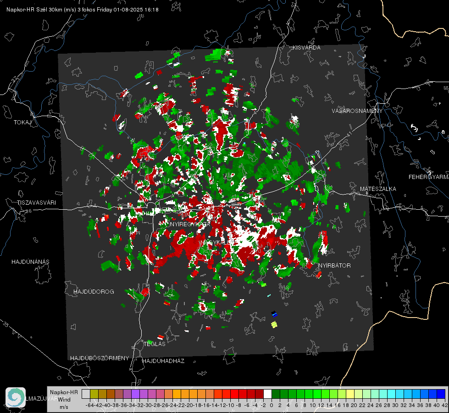Click the 'm/s' unit label in legend
This screenshot has width=449, height=413.
pos(64,407)
